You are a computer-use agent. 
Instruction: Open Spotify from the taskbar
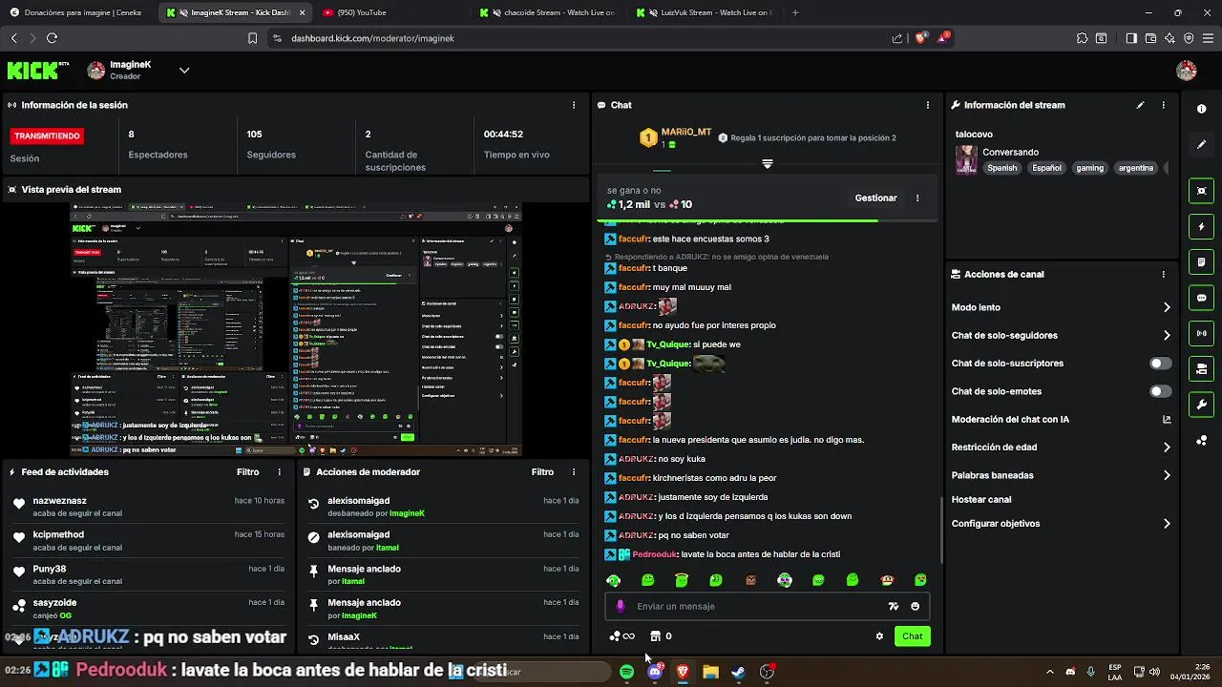coord(626,672)
